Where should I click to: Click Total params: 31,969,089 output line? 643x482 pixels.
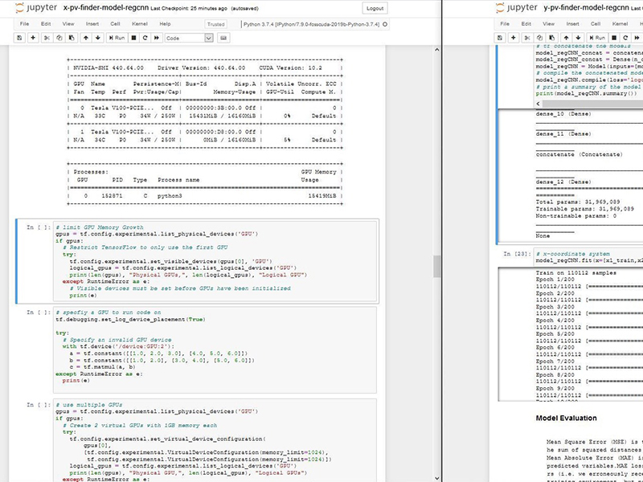[x=578, y=202]
